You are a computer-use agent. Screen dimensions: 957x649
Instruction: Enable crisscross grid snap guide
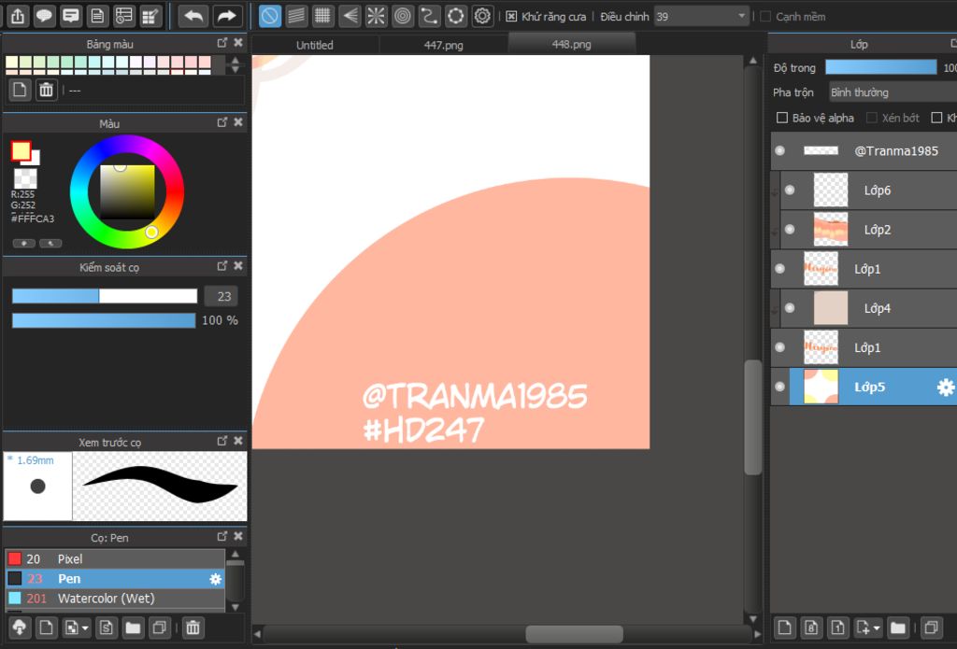pyautogui.click(x=322, y=16)
